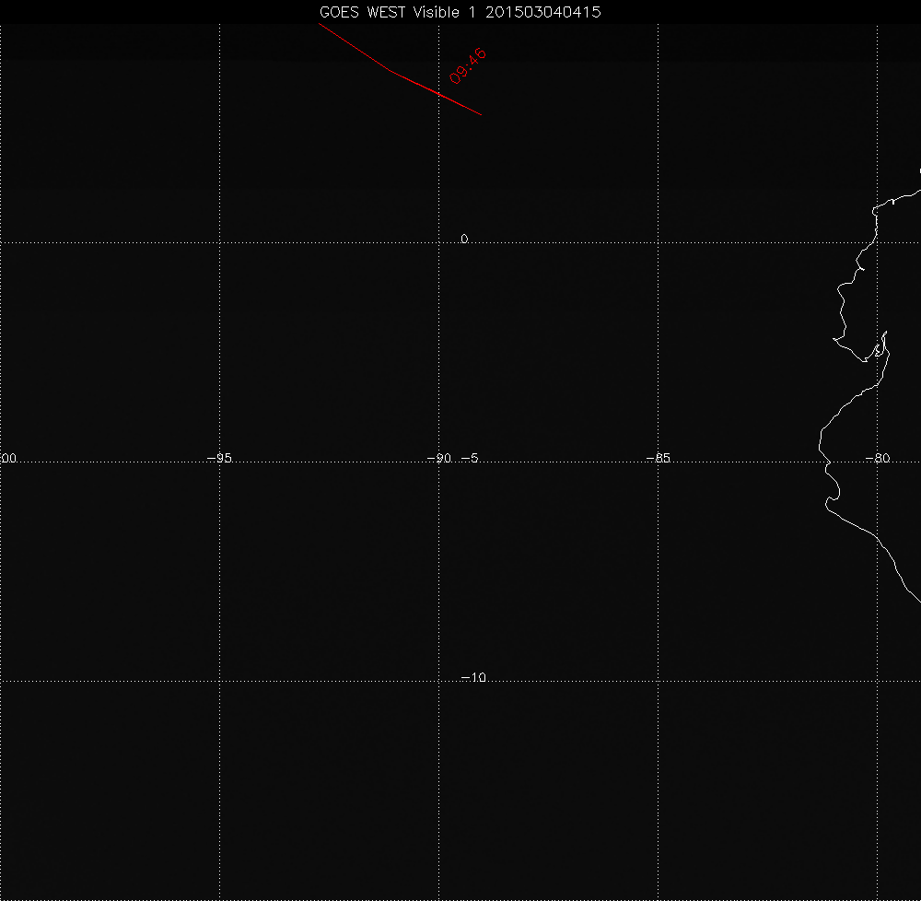Image resolution: width=921 pixels, height=901 pixels.
Task: Click the "GOES WEST" title text
Action: (x=361, y=12)
